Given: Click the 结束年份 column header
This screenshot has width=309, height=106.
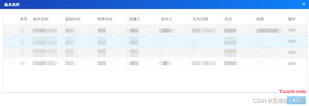Looking at the screenshot, I should 105,19.
